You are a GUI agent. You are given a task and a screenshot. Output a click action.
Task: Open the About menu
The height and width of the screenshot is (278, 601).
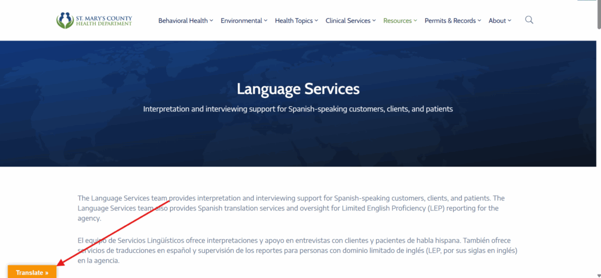[x=500, y=21]
